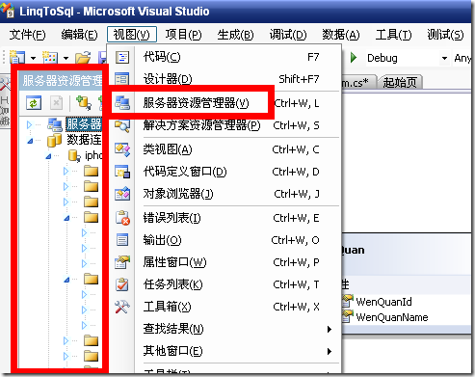
Task: Click the Connect to Database icon
Action: coord(84,103)
